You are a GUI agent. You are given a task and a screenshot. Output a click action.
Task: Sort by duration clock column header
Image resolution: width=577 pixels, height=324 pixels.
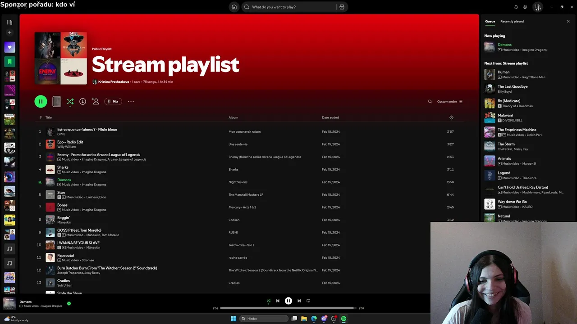[451, 117]
